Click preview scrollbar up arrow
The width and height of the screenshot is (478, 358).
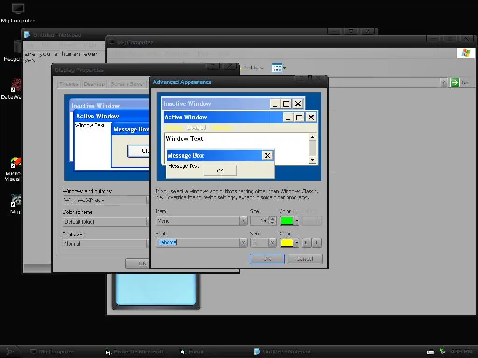[312, 138]
